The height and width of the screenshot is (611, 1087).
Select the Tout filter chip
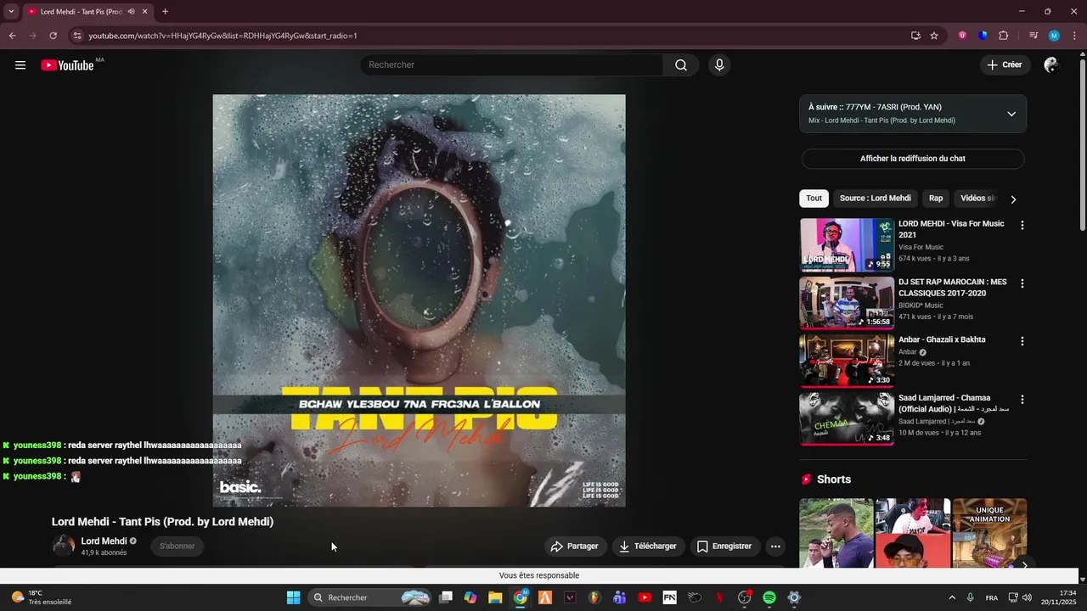pyautogui.click(x=814, y=199)
